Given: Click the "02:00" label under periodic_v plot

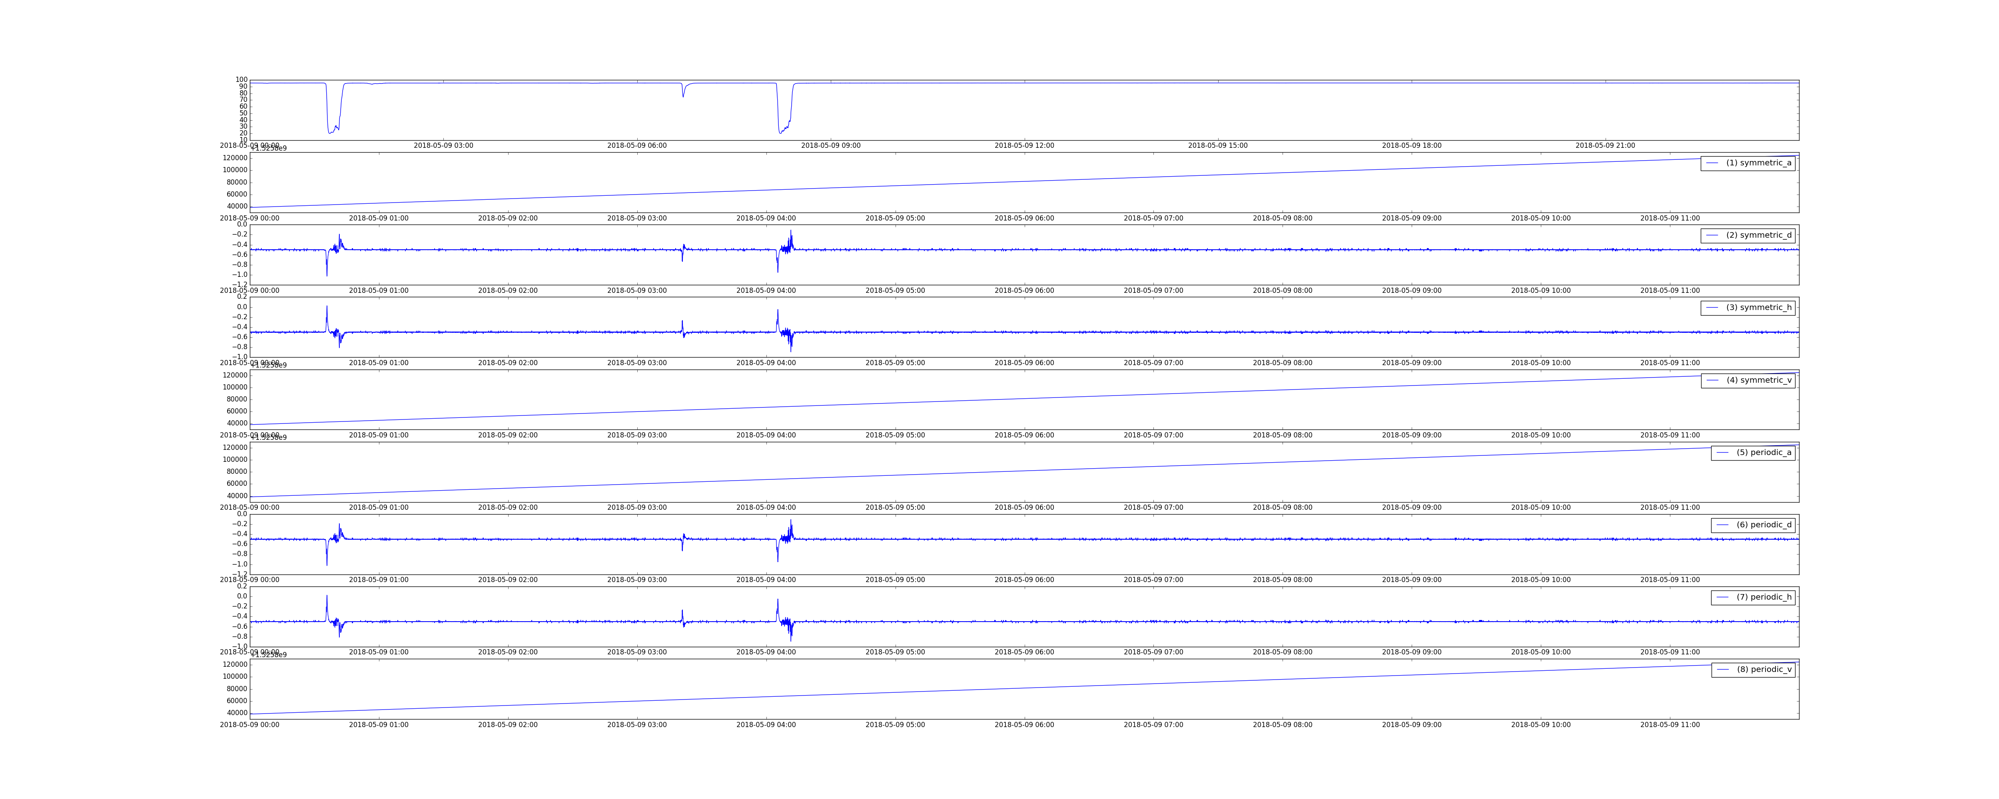Looking at the screenshot, I should coord(507,725).
